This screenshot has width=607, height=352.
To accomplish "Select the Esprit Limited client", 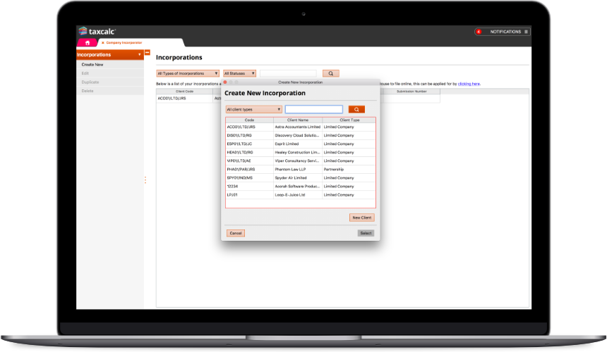I will [x=301, y=144].
